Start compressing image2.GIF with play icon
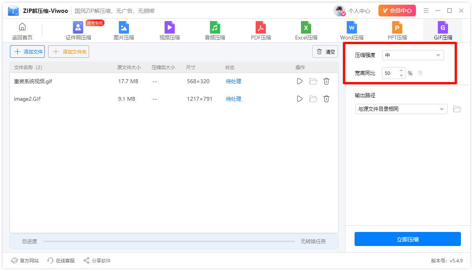The image size is (473, 271). [x=299, y=99]
